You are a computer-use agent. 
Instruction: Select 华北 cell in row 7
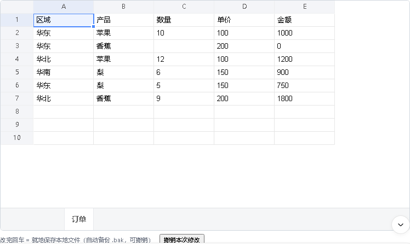point(64,98)
